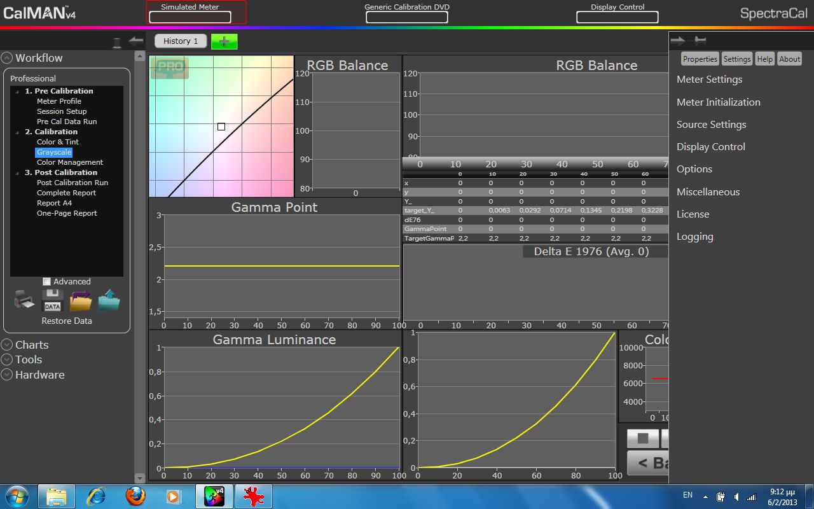Enable the Advanced checkbox

point(46,281)
